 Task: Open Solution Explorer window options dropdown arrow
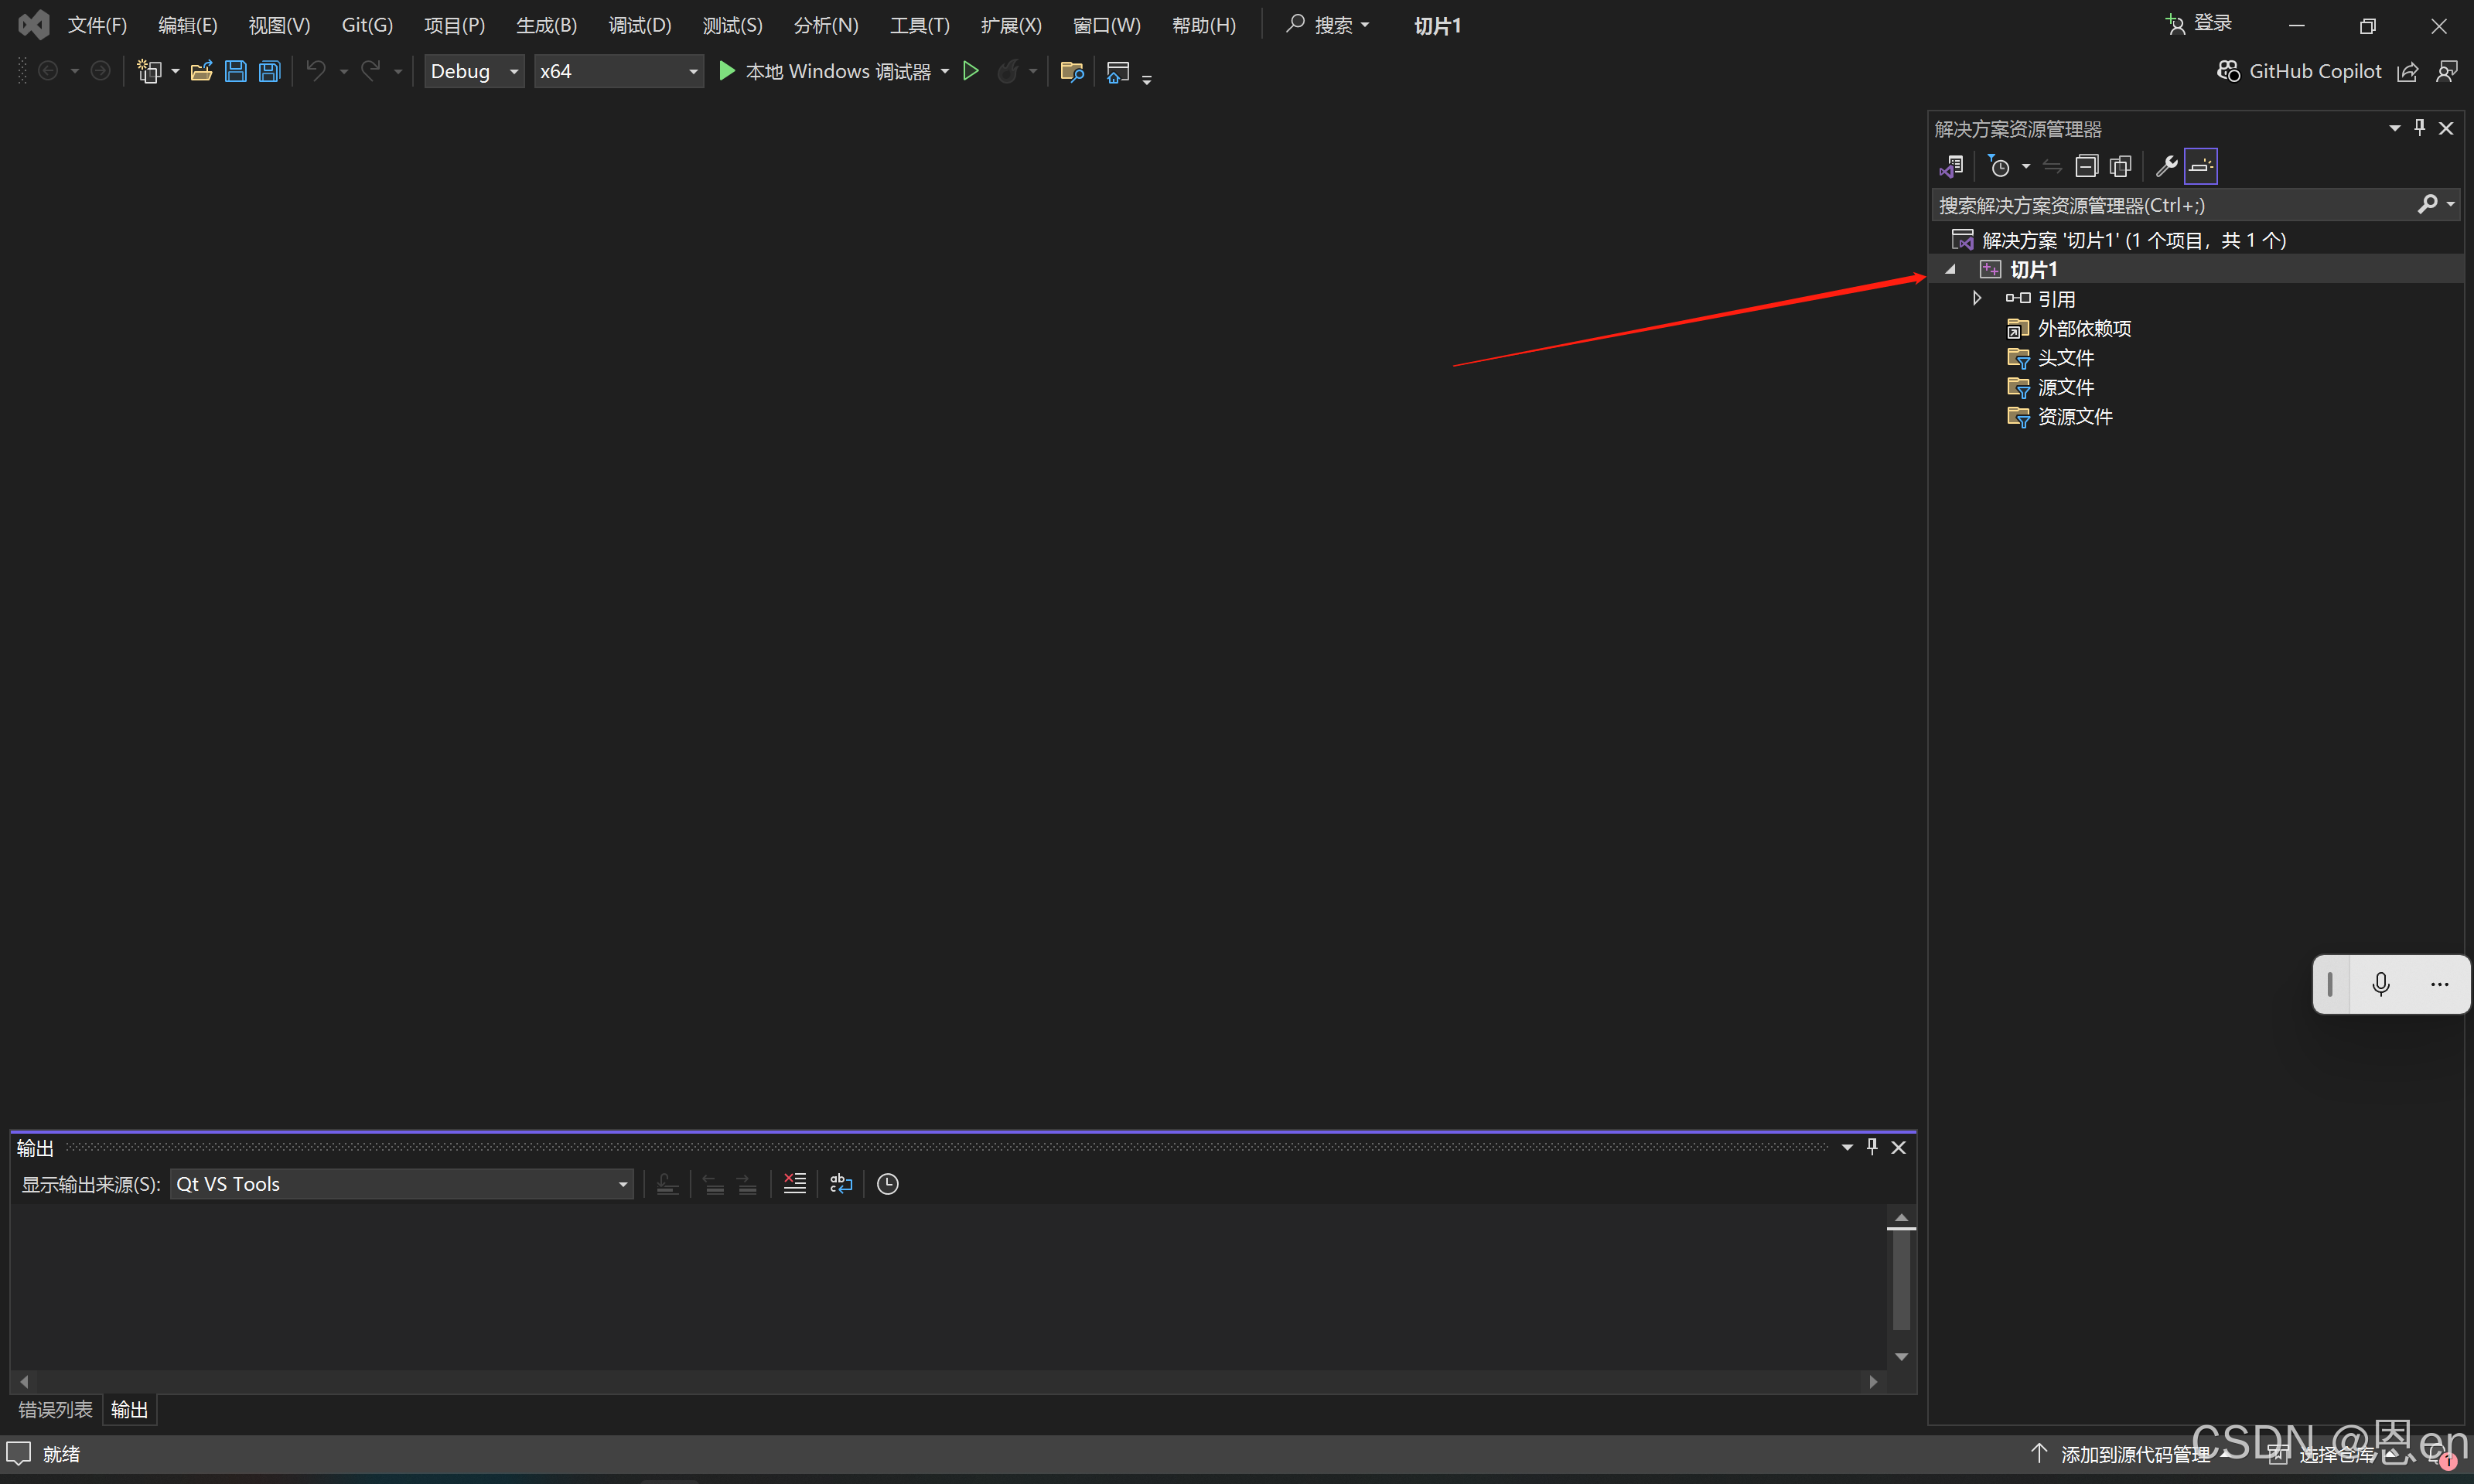2394,128
